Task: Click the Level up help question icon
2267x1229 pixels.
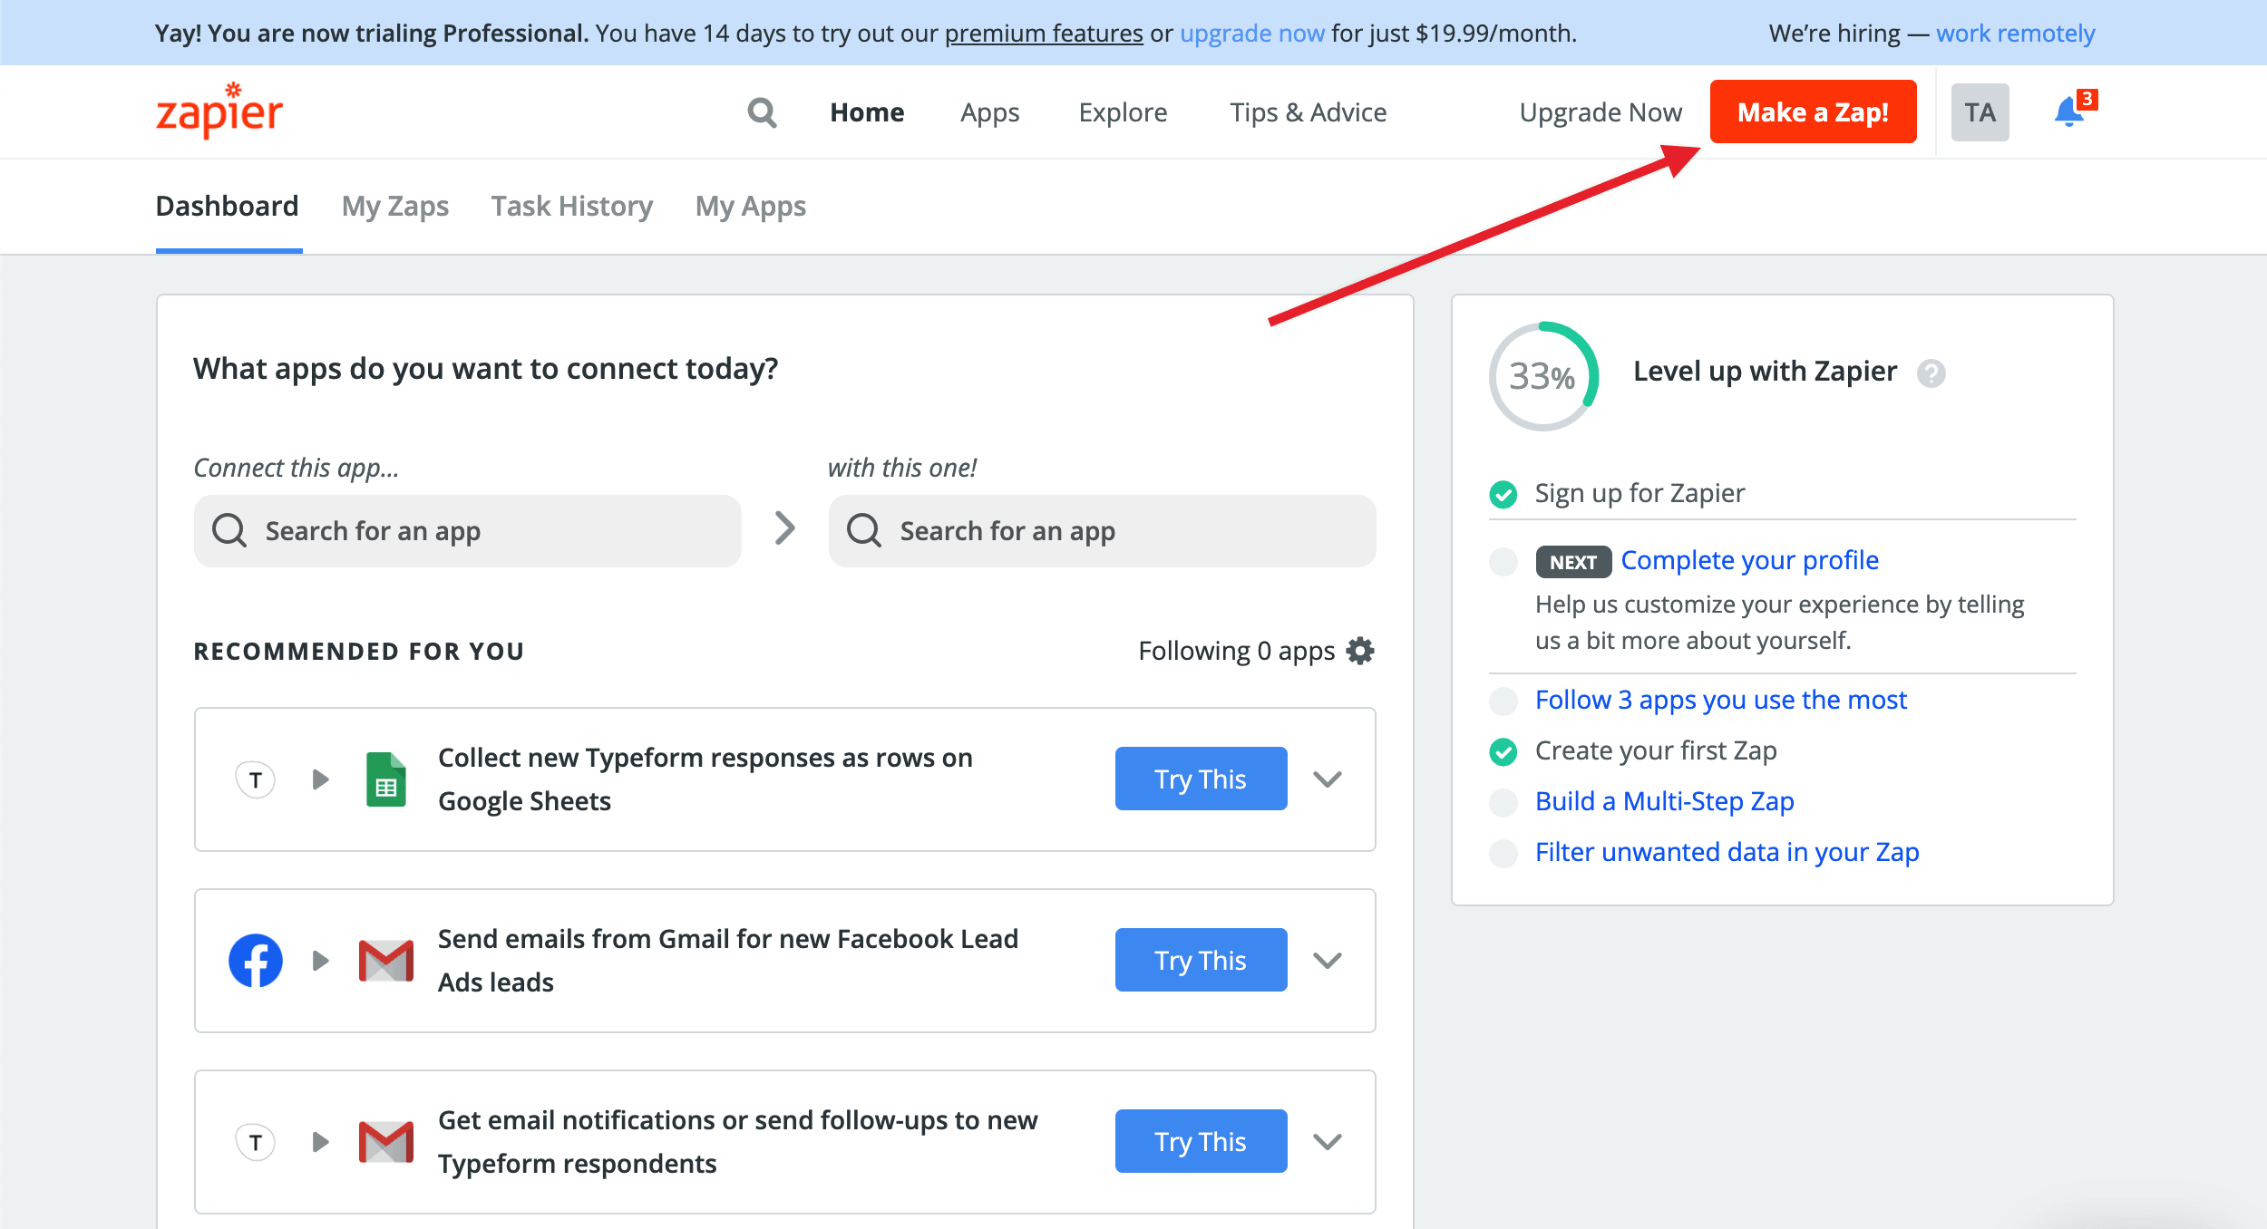Action: point(1931,373)
